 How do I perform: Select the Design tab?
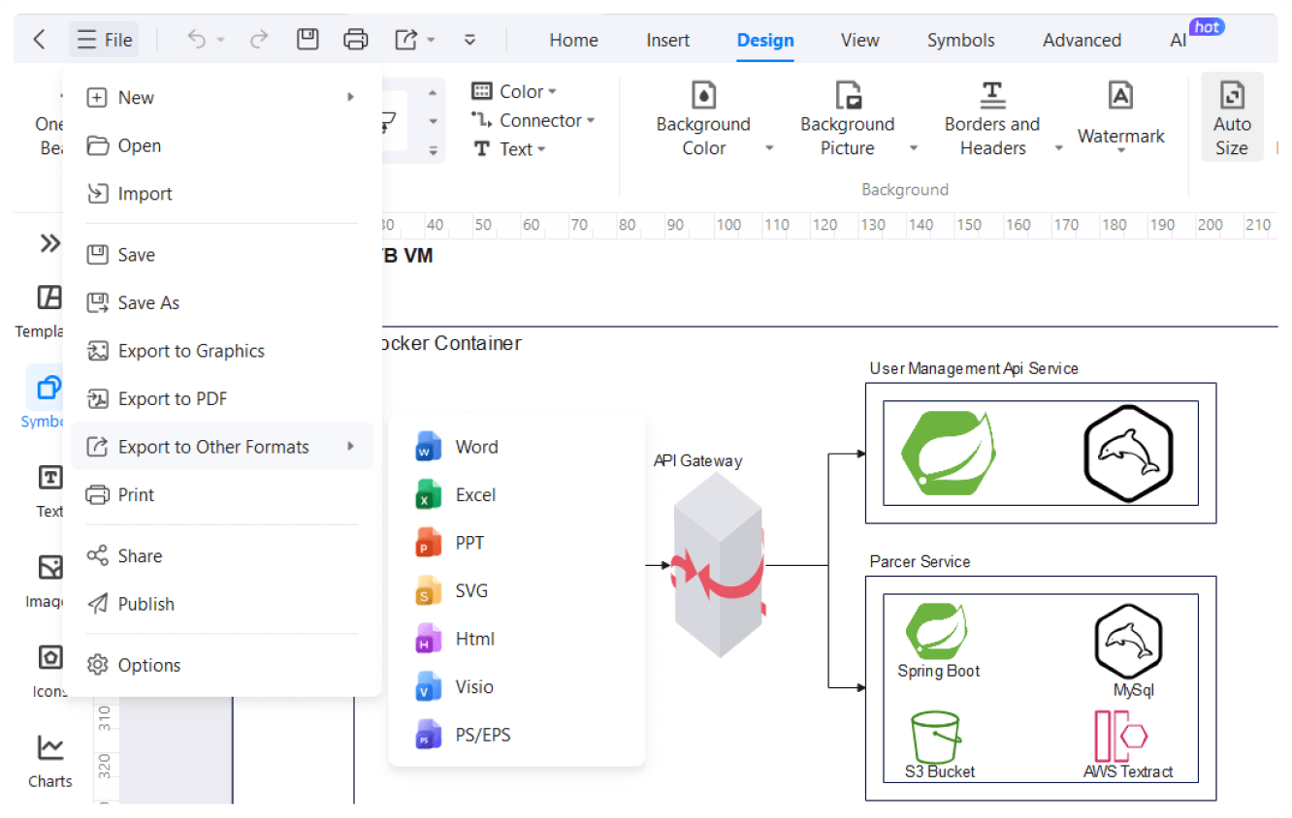765,40
